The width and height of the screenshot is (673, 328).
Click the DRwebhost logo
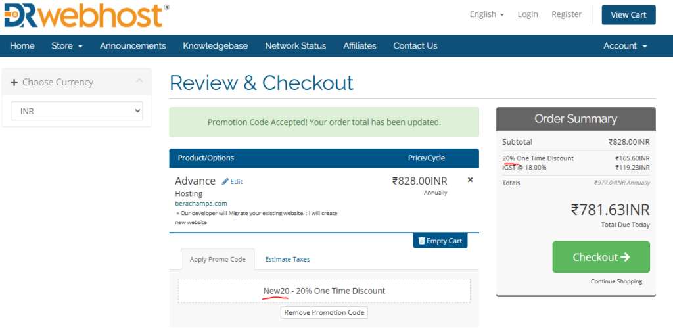pos(87,16)
